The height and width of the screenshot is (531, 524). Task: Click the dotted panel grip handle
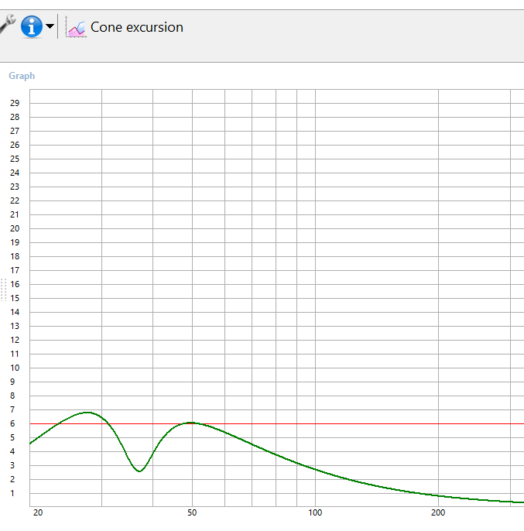pos(3,290)
